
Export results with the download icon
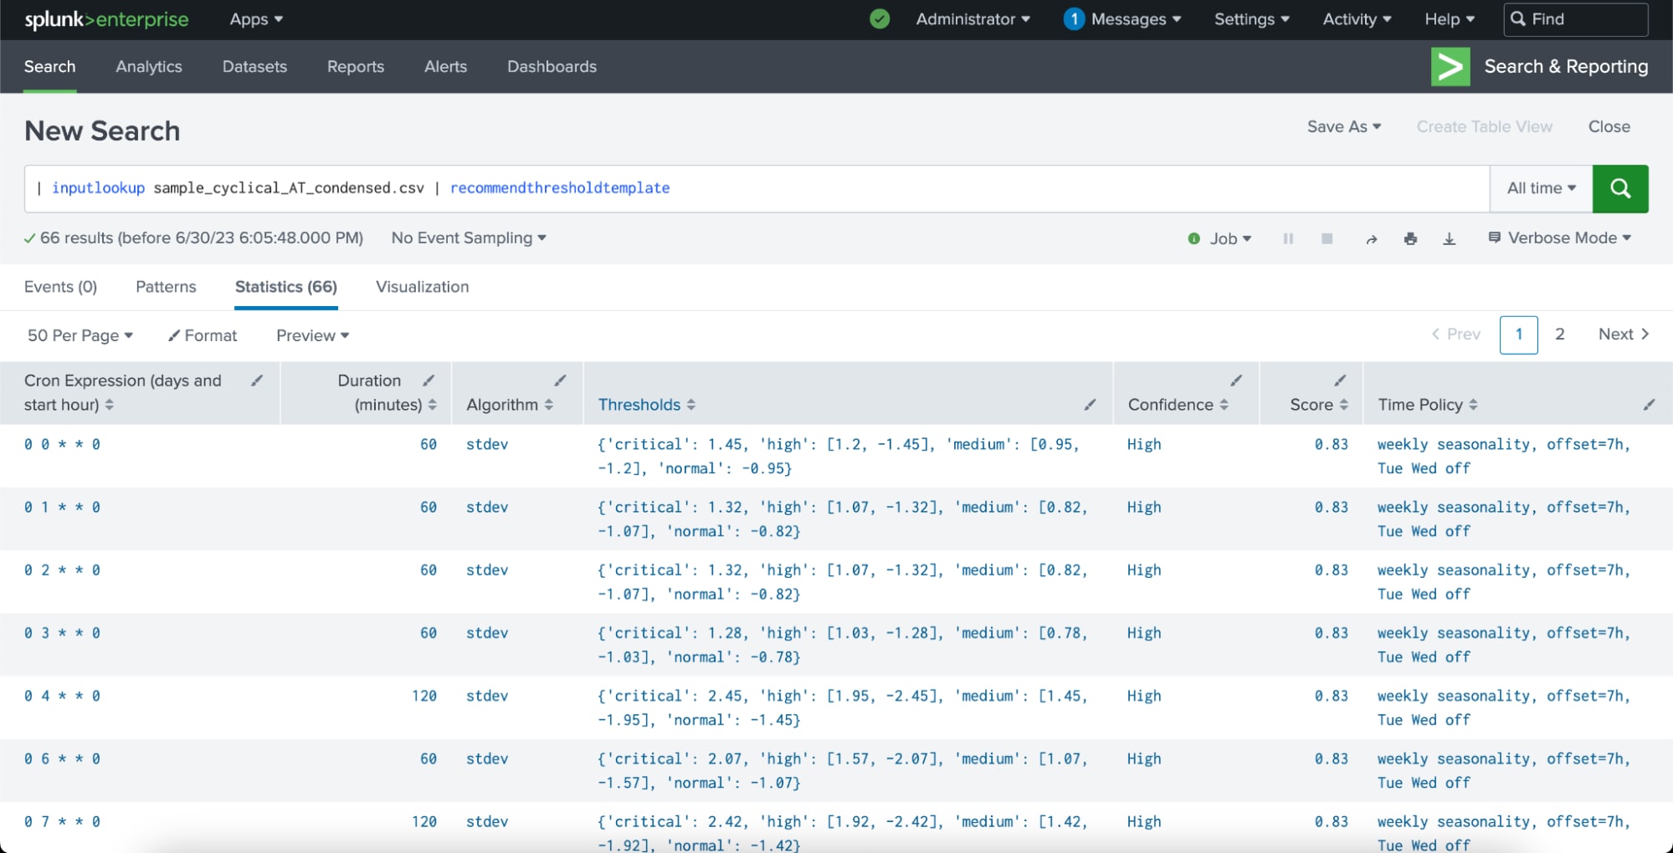coord(1449,238)
